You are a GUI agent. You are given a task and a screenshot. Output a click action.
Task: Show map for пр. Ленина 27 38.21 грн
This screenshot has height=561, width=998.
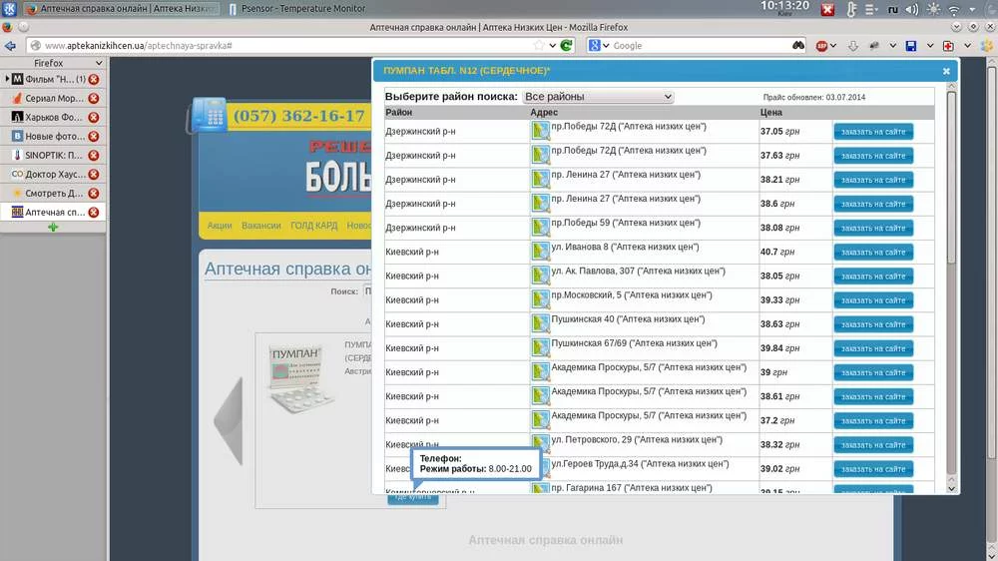(x=540, y=179)
